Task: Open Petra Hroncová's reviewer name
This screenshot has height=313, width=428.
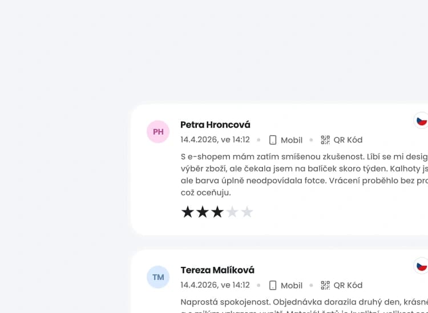Action: pyautogui.click(x=215, y=125)
